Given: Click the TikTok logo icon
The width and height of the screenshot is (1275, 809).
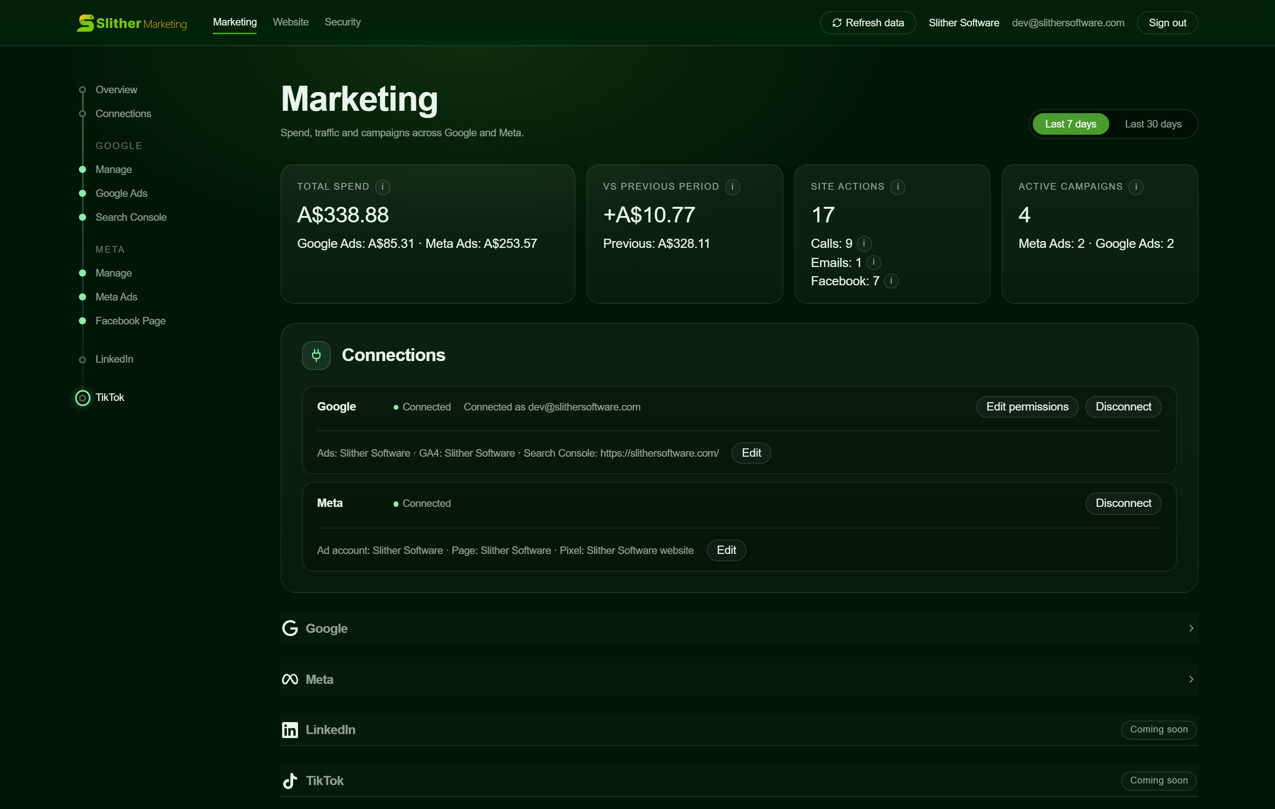Looking at the screenshot, I should [290, 780].
